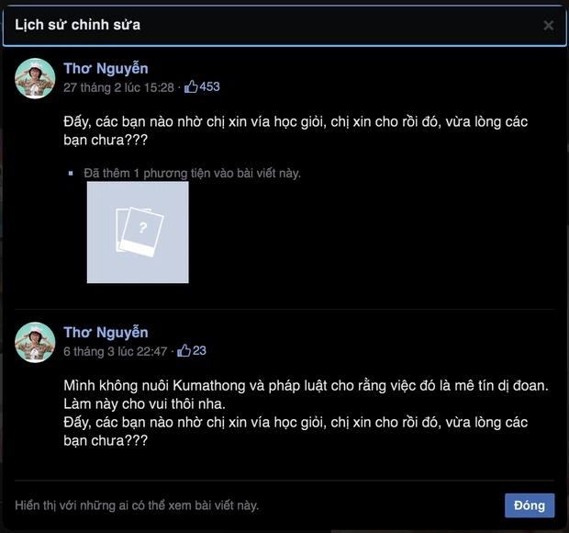Click the sentence mentioning Kumathong
This screenshot has height=533, width=569.
306,385
